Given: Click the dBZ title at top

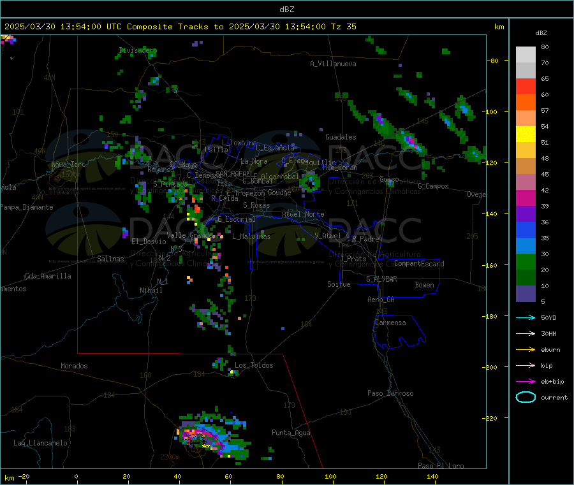Looking at the screenshot, I should click(x=286, y=10).
